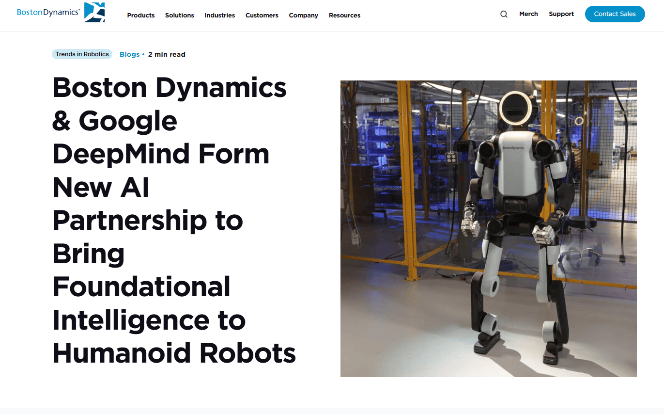Open the Company menu
This screenshot has height=414, width=664.
point(303,15)
